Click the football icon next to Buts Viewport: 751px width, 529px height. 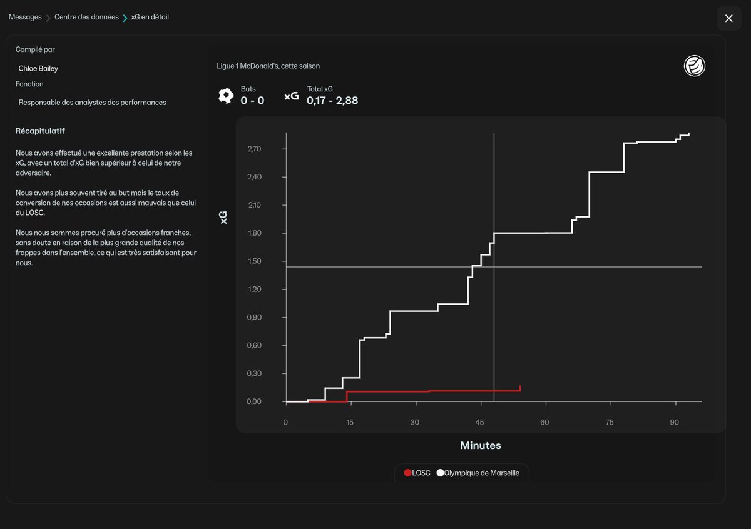[x=226, y=96]
